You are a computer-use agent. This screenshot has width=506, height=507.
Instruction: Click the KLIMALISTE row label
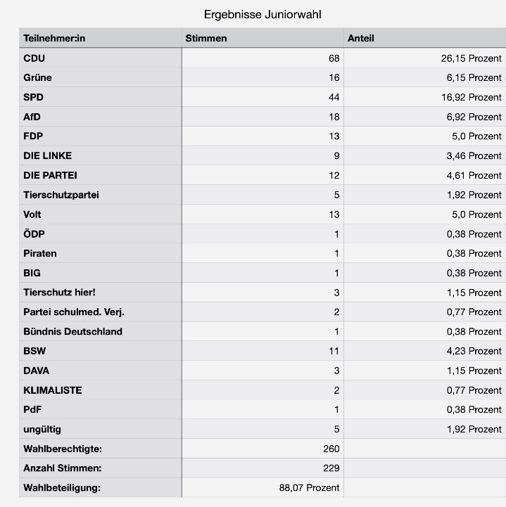point(52,390)
